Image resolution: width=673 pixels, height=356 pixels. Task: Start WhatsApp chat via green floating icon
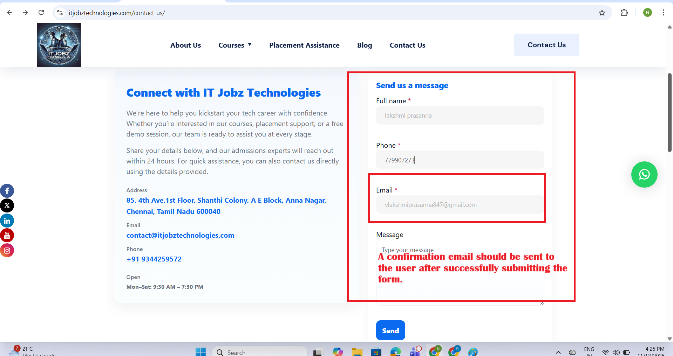pos(644,174)
